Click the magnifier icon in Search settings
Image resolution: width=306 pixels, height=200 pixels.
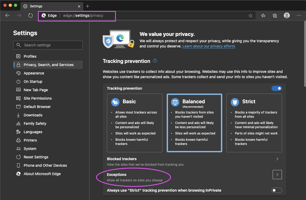tap(18, 45)
